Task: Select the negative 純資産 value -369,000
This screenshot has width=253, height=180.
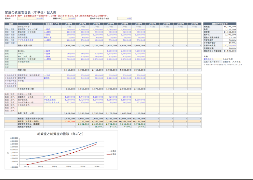Action: pos(68,121)
